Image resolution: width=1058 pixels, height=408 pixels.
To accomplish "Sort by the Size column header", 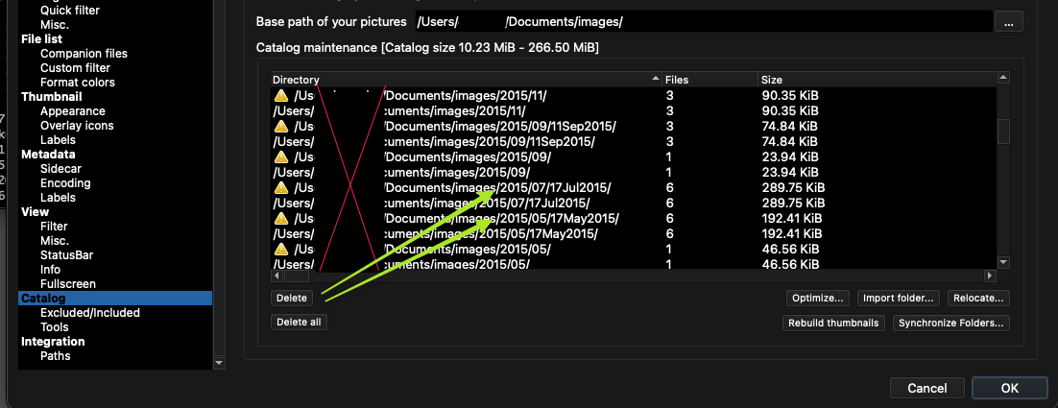I will coord(878,80).
